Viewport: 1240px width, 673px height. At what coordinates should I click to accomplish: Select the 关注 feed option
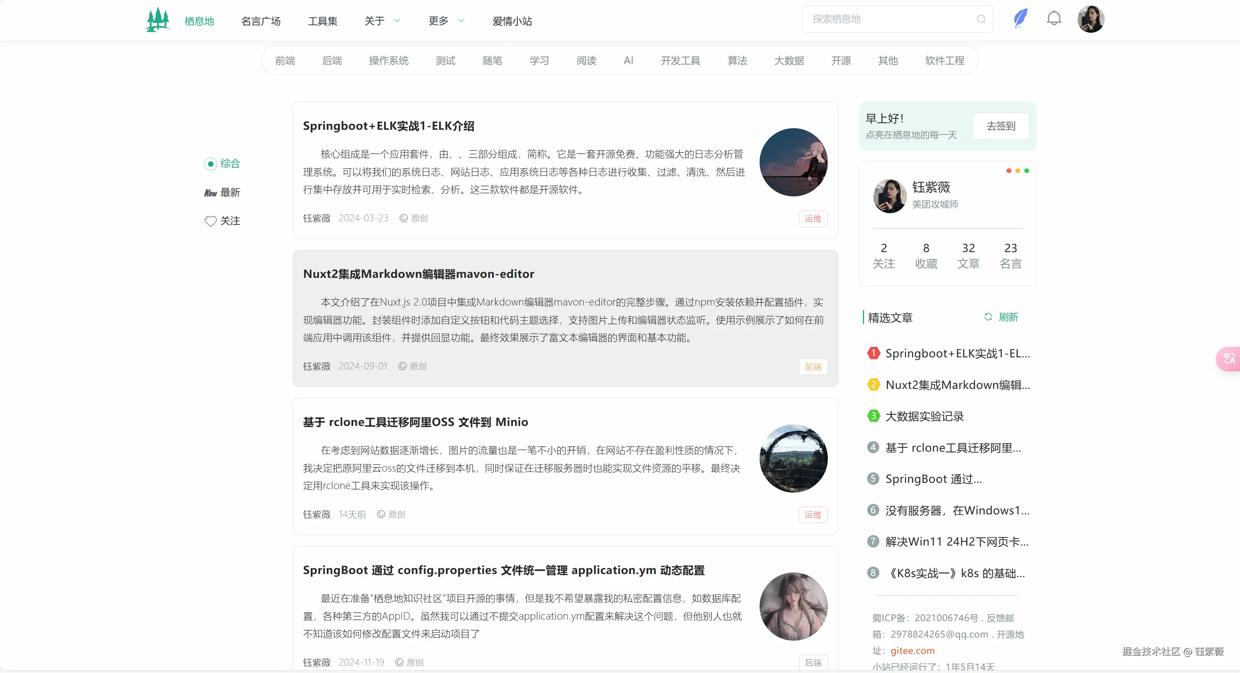(x=230, y=221)
